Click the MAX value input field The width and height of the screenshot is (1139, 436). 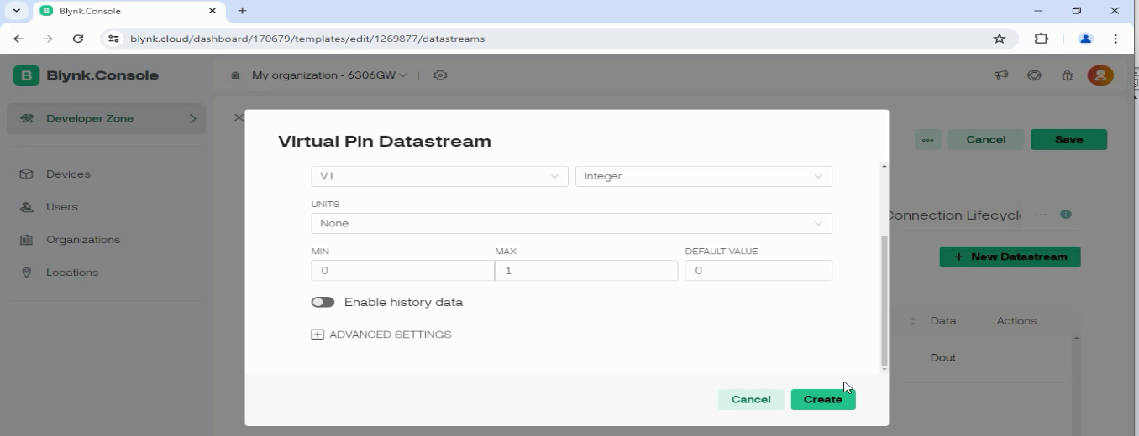click(585, 271)
